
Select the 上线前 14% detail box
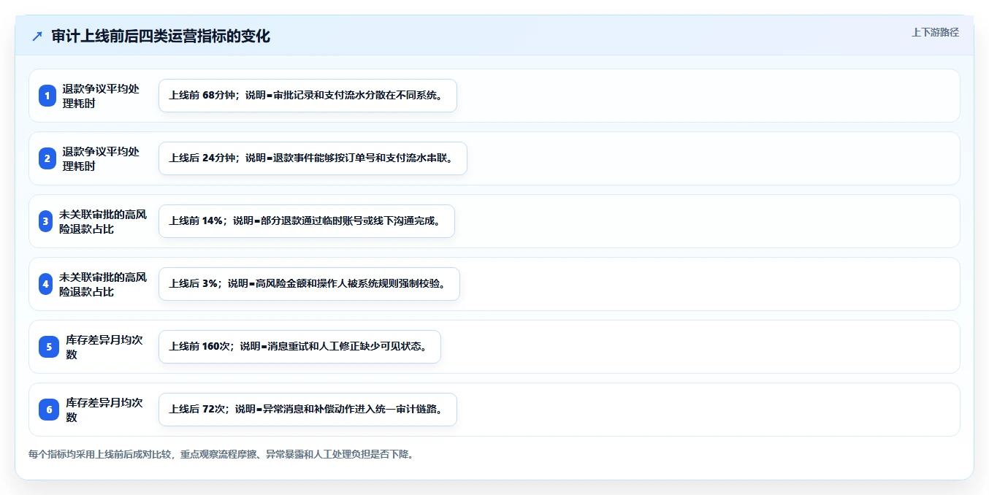click(x=307, y=221)
